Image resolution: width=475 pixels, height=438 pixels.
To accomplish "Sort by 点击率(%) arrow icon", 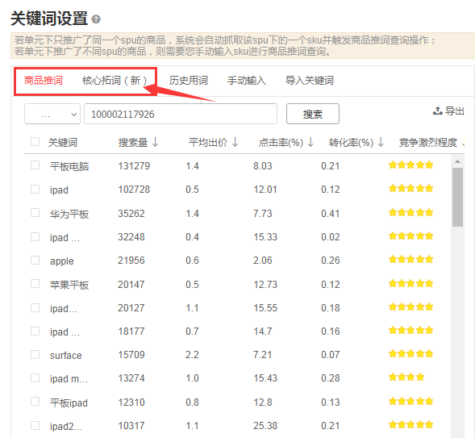I will click(x=310, y=142).
